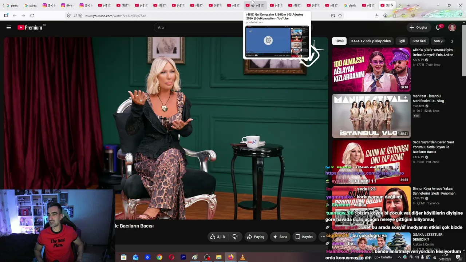
Task: Select 'KAFA TV adlı yükleyiciden' filter chip
Action: pos(371,41)
